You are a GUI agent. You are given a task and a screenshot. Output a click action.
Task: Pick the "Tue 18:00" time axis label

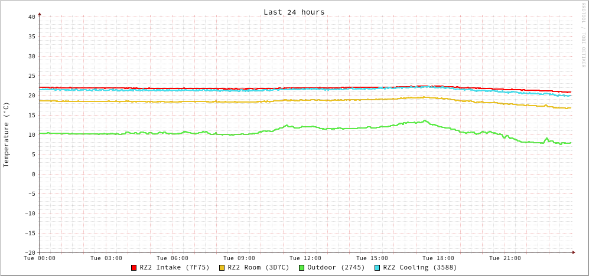[x=438, y=258]
